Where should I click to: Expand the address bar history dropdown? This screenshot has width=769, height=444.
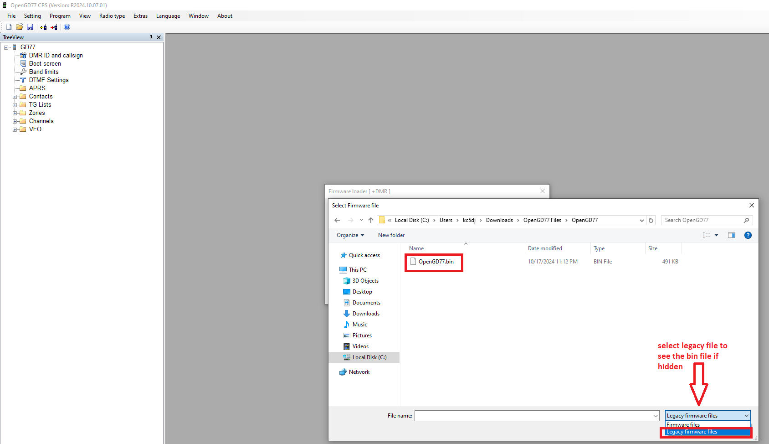coord(641,220)
